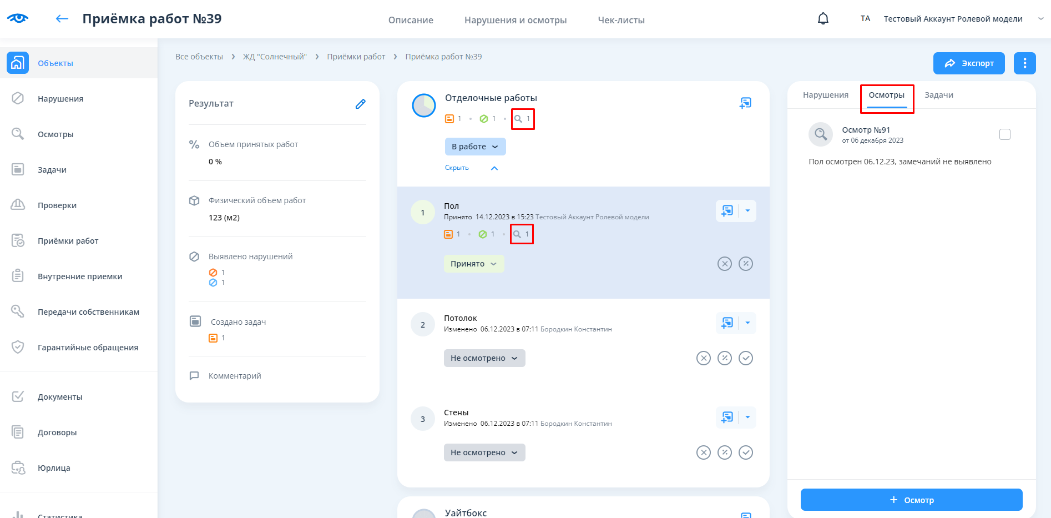Click the inspections magnifier counter in the Пол row
This screenshot has width=1051, height=518.
click(x=522, y=234)
